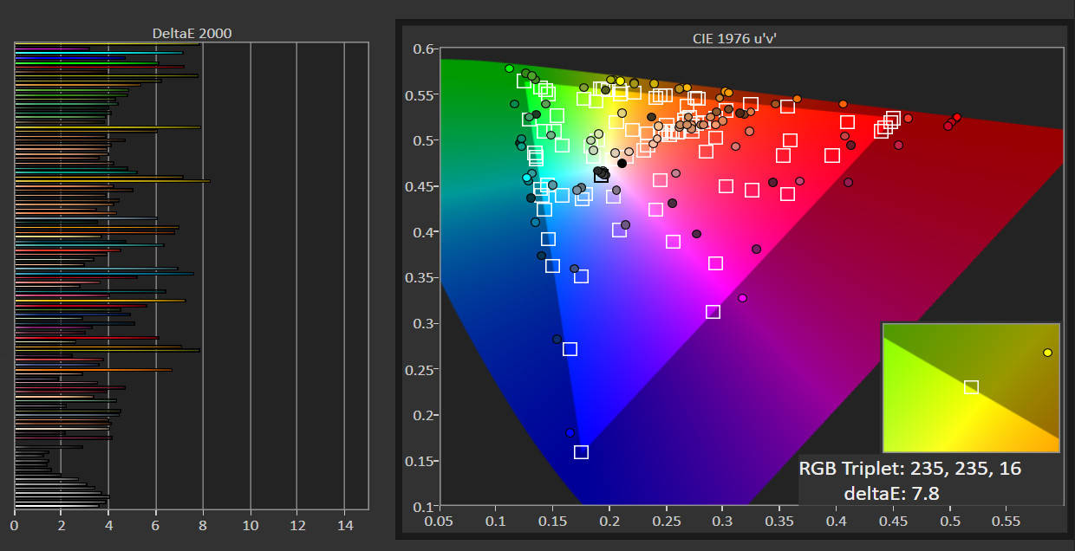This screenshot has width=1075, height=551.
Task: Select the bright magenta measured point
Action: pos(742,298)
